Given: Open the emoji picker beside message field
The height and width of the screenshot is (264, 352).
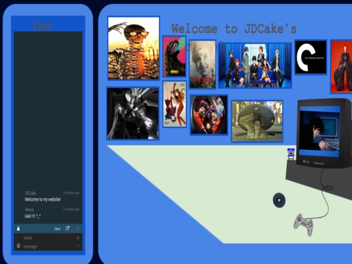Looking at the screenshot, I should (x=18, y=246).
